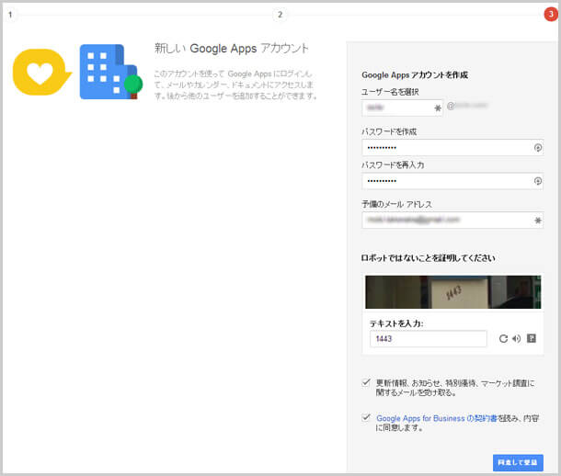Click icon inside re-enter password field
The image size is (561, 476).
(537, 181)
